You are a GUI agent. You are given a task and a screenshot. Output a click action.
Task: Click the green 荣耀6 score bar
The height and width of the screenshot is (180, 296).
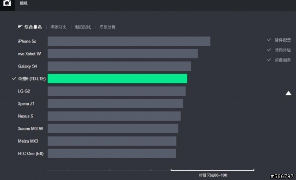click(x=117, y=79)
